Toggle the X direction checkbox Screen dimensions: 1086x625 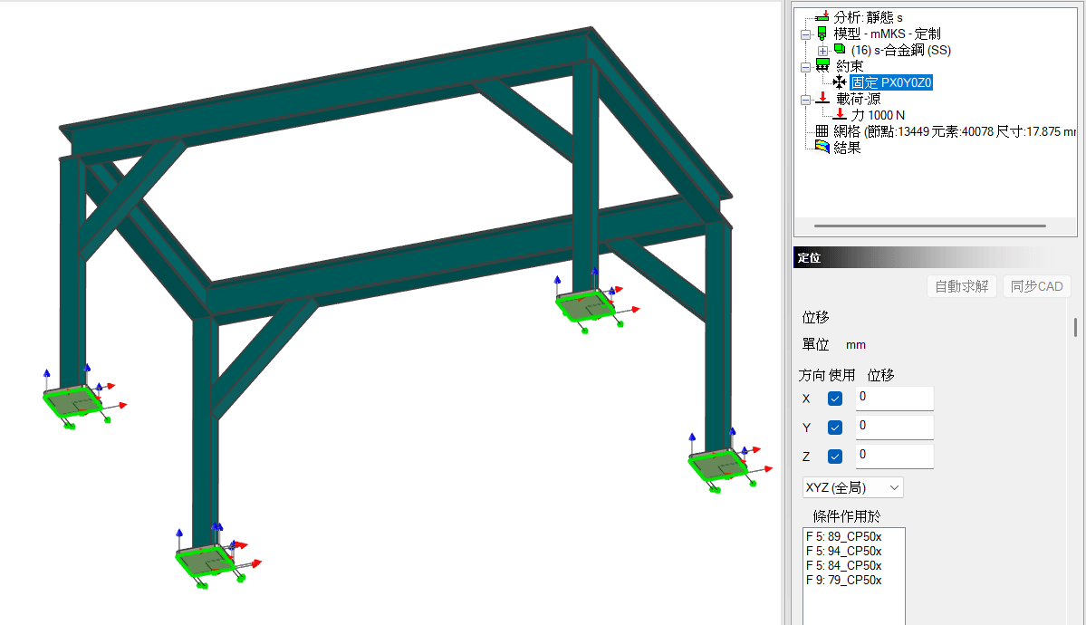[835, 399]
